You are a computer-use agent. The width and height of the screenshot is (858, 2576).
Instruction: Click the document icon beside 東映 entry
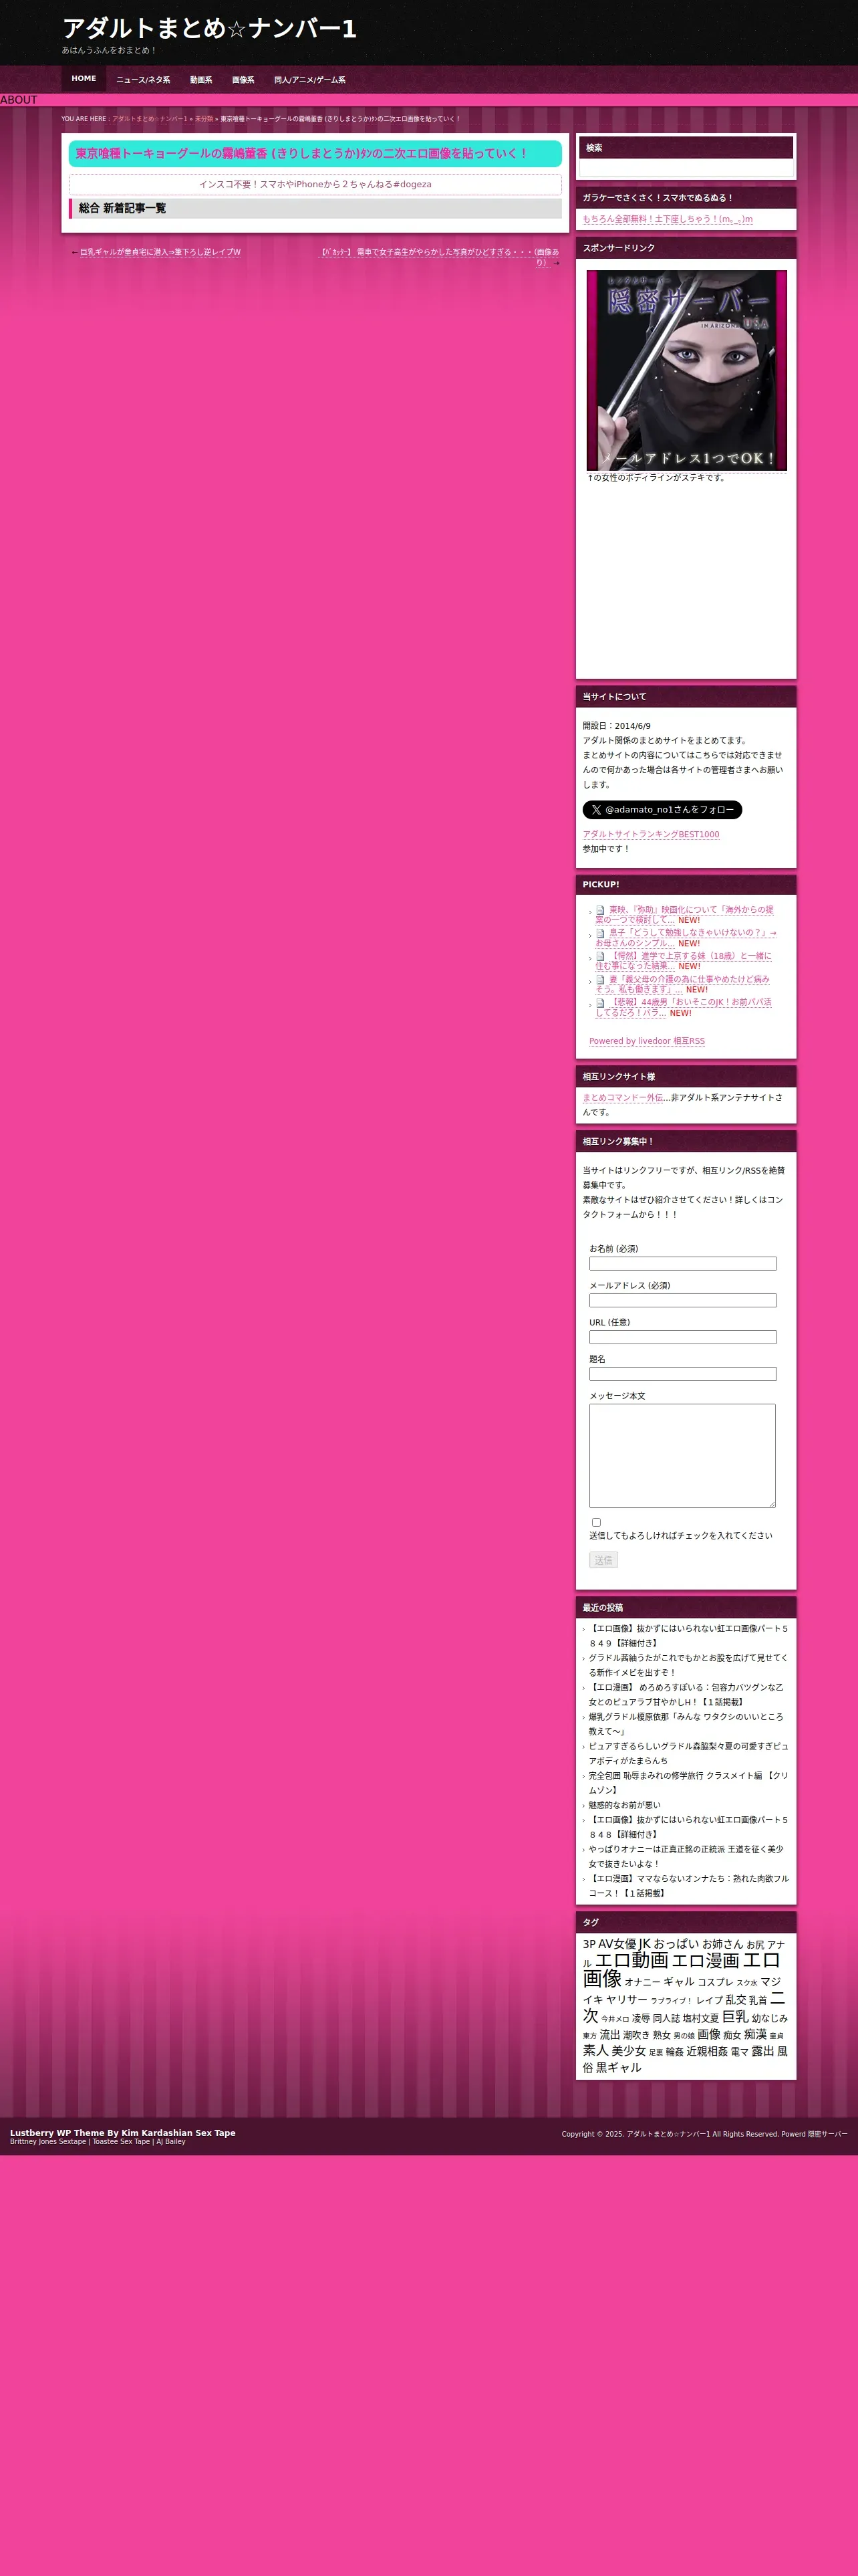(x=600, y=911)
